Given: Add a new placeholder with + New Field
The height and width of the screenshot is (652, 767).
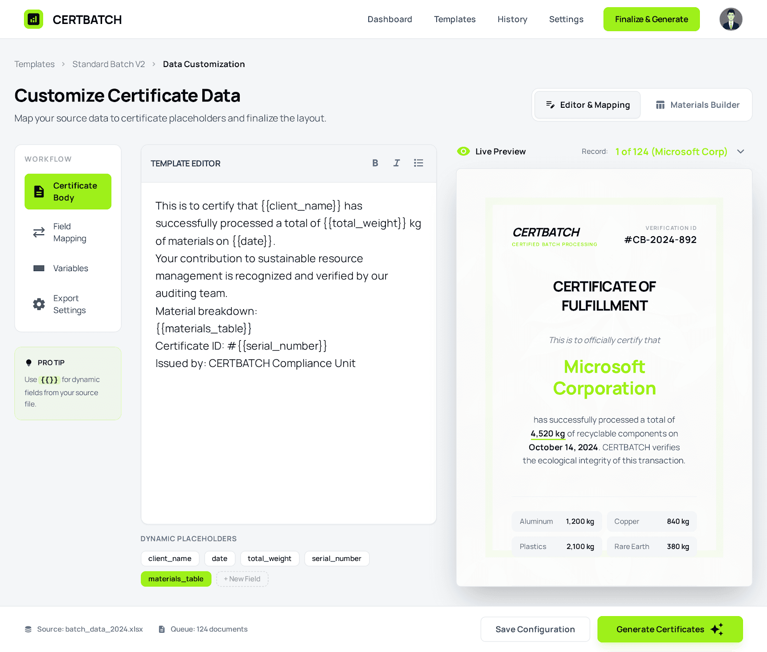Looking at the screenshot, I should [242, 579].
